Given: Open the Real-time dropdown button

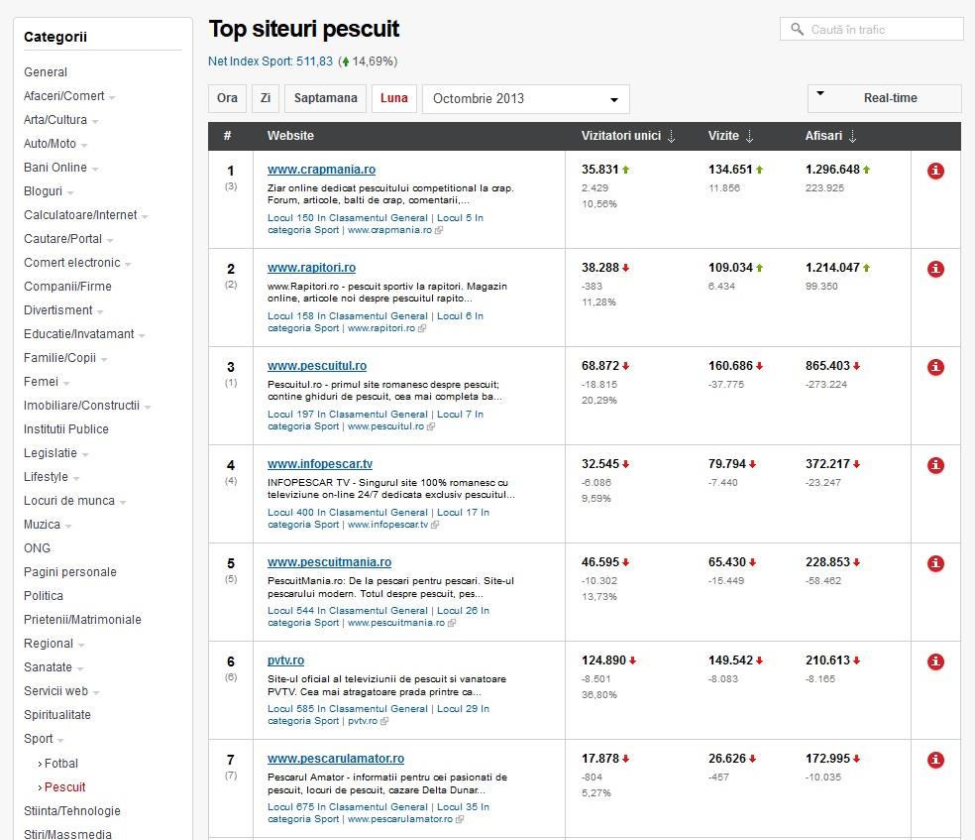Looking at the screenshot, I should pyautogui.click(x=884, y=98).
